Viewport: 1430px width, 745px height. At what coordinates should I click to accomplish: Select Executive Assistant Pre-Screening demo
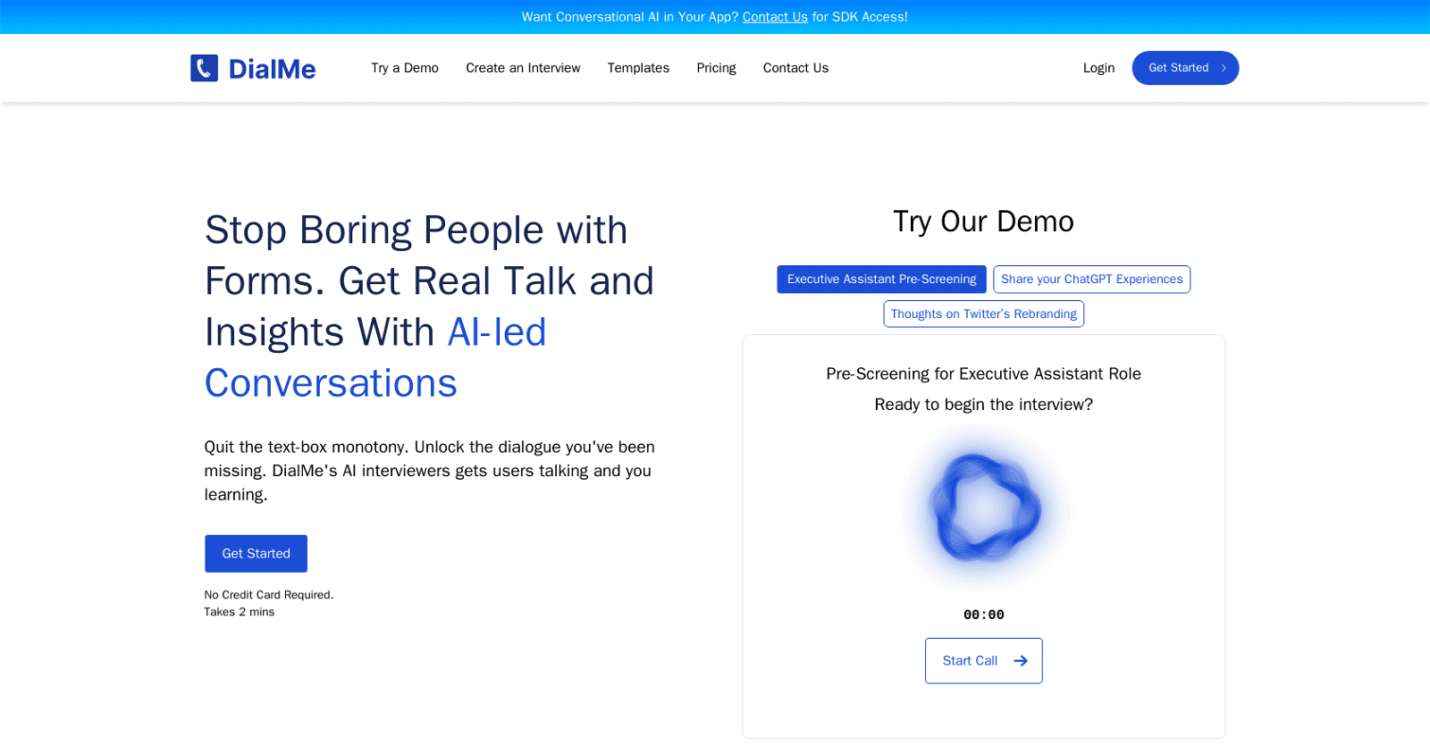click(x=881, y=279)
